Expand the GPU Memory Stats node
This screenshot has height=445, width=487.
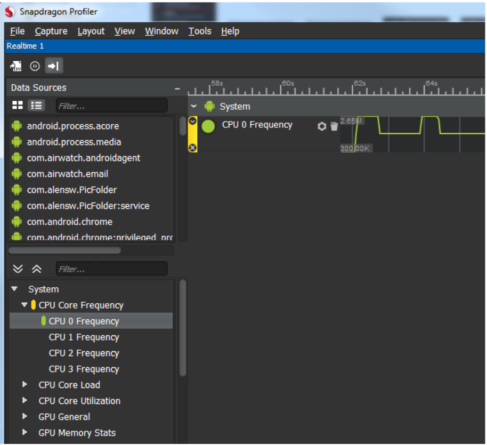pyautogui.click(x=25, y=432)
